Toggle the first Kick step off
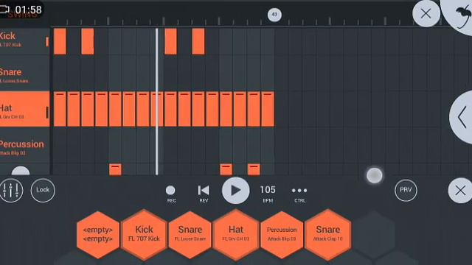The width and height of the screenshot is (472, 265). point(60,41)
